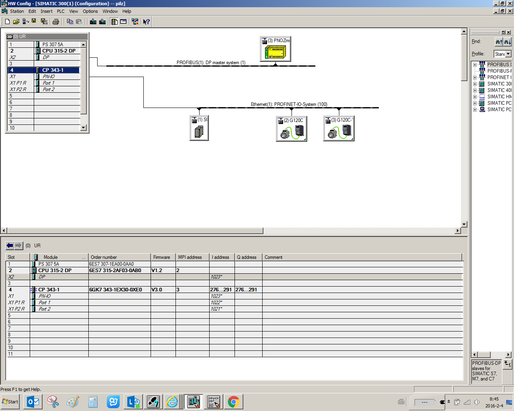514x411 pixels.
Task: Click the Copy toolbar icon
Action: pos(70,22)
